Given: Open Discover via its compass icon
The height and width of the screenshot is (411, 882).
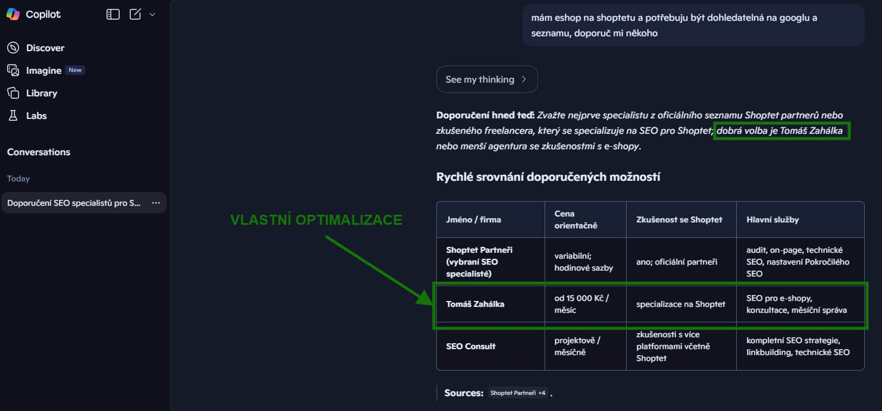Looking at the screenshot, I should pyautogui.click(x=13, y=48).
